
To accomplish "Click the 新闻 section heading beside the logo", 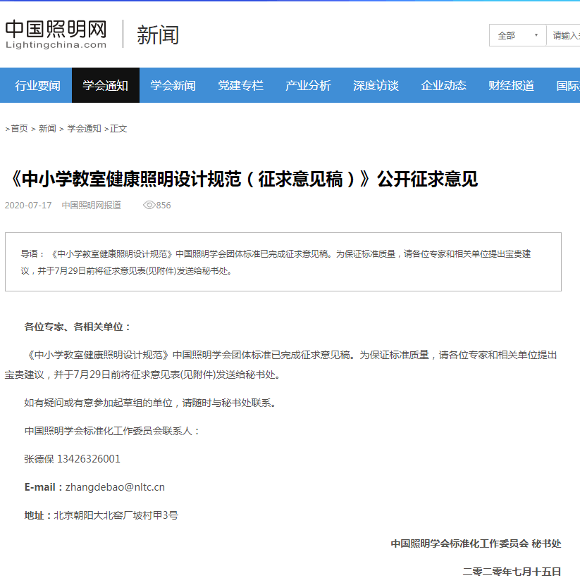I will pos(158,34).
